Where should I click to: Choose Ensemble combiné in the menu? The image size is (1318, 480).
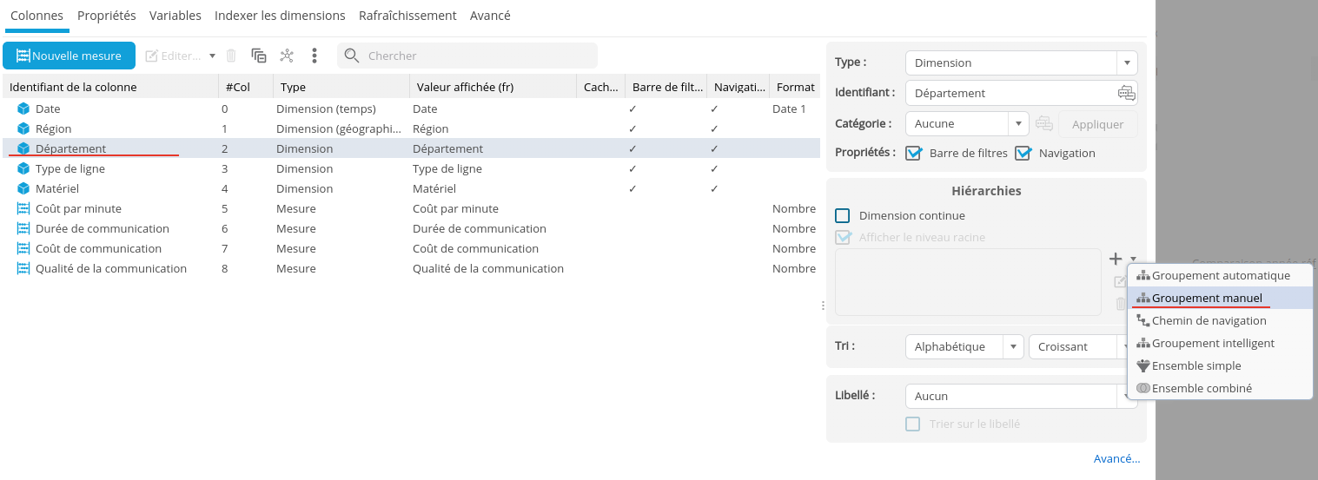click(x=1201, y=388)
